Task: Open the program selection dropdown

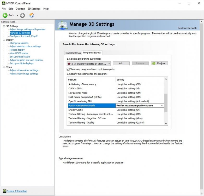Action: [x=89, y=64]
